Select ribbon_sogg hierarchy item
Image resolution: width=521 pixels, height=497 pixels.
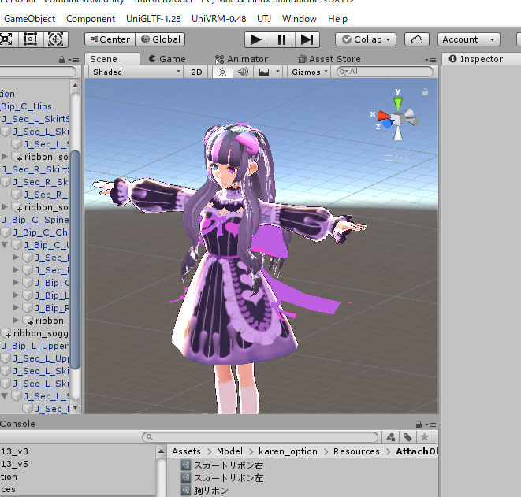[35, 333]
